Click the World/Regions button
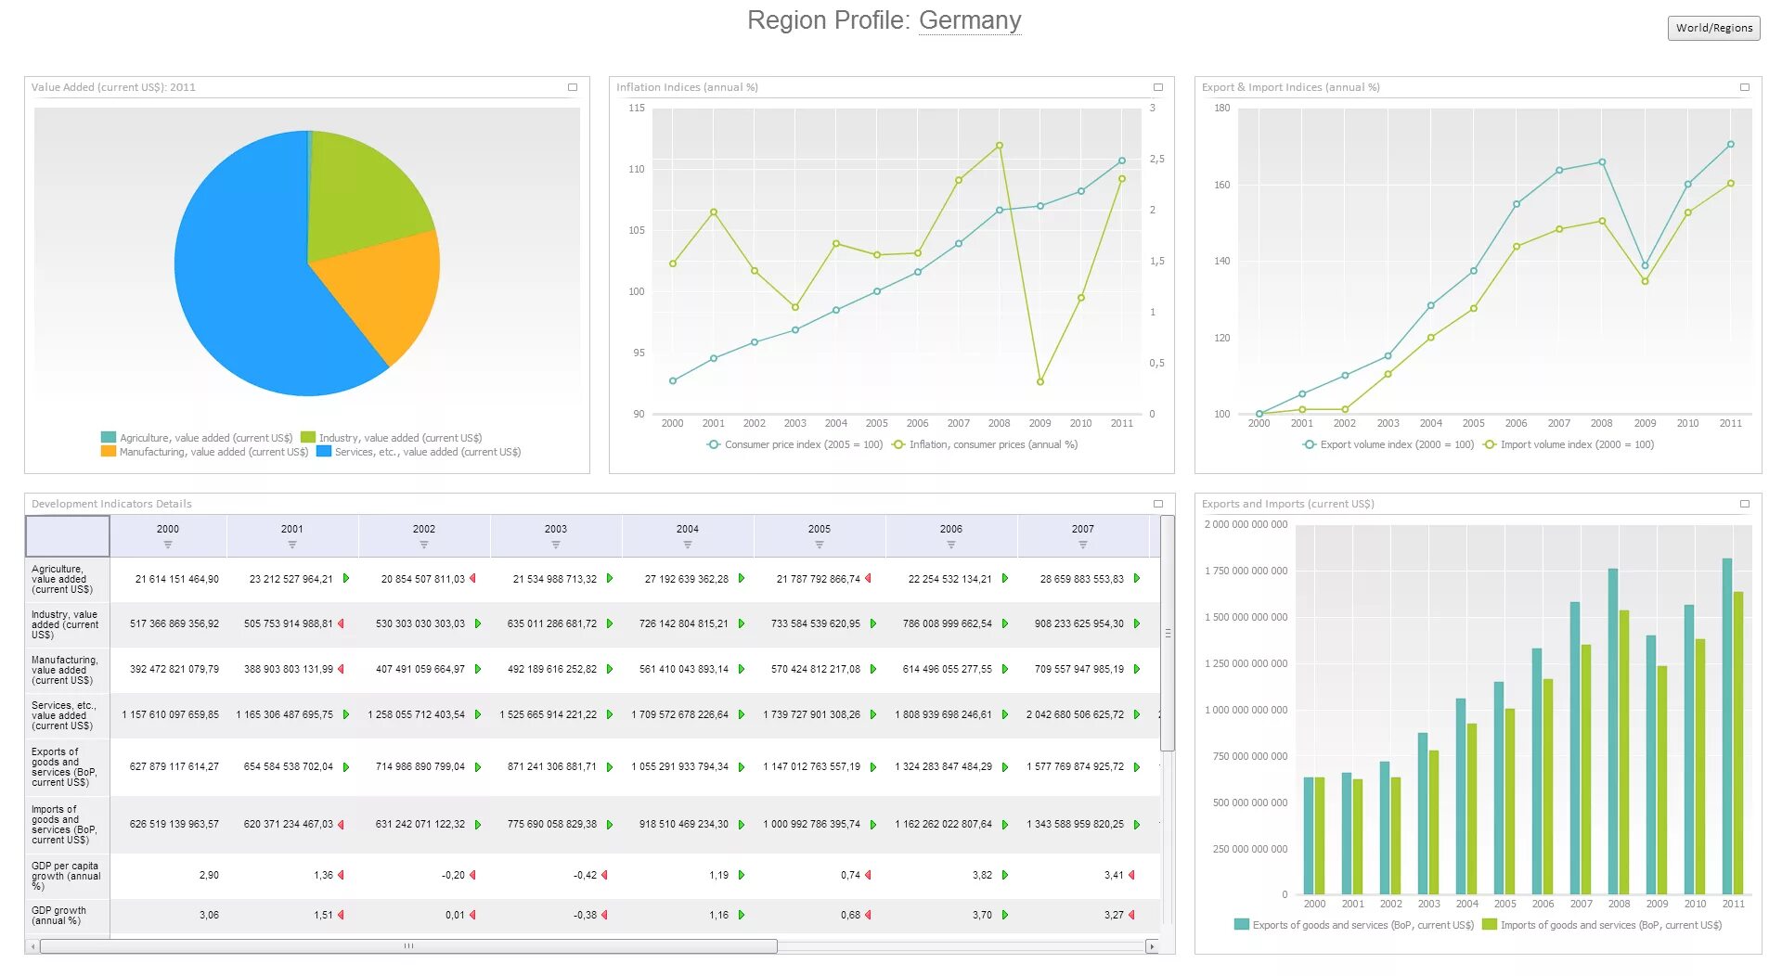The image size is (1782, 976). coord(1714,28)
